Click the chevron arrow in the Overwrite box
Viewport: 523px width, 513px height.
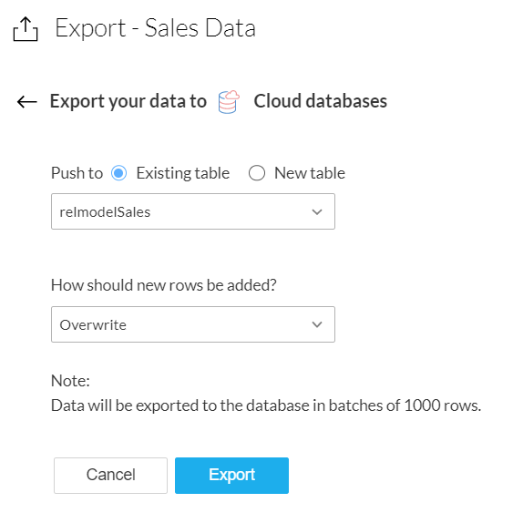coord(317,324)
